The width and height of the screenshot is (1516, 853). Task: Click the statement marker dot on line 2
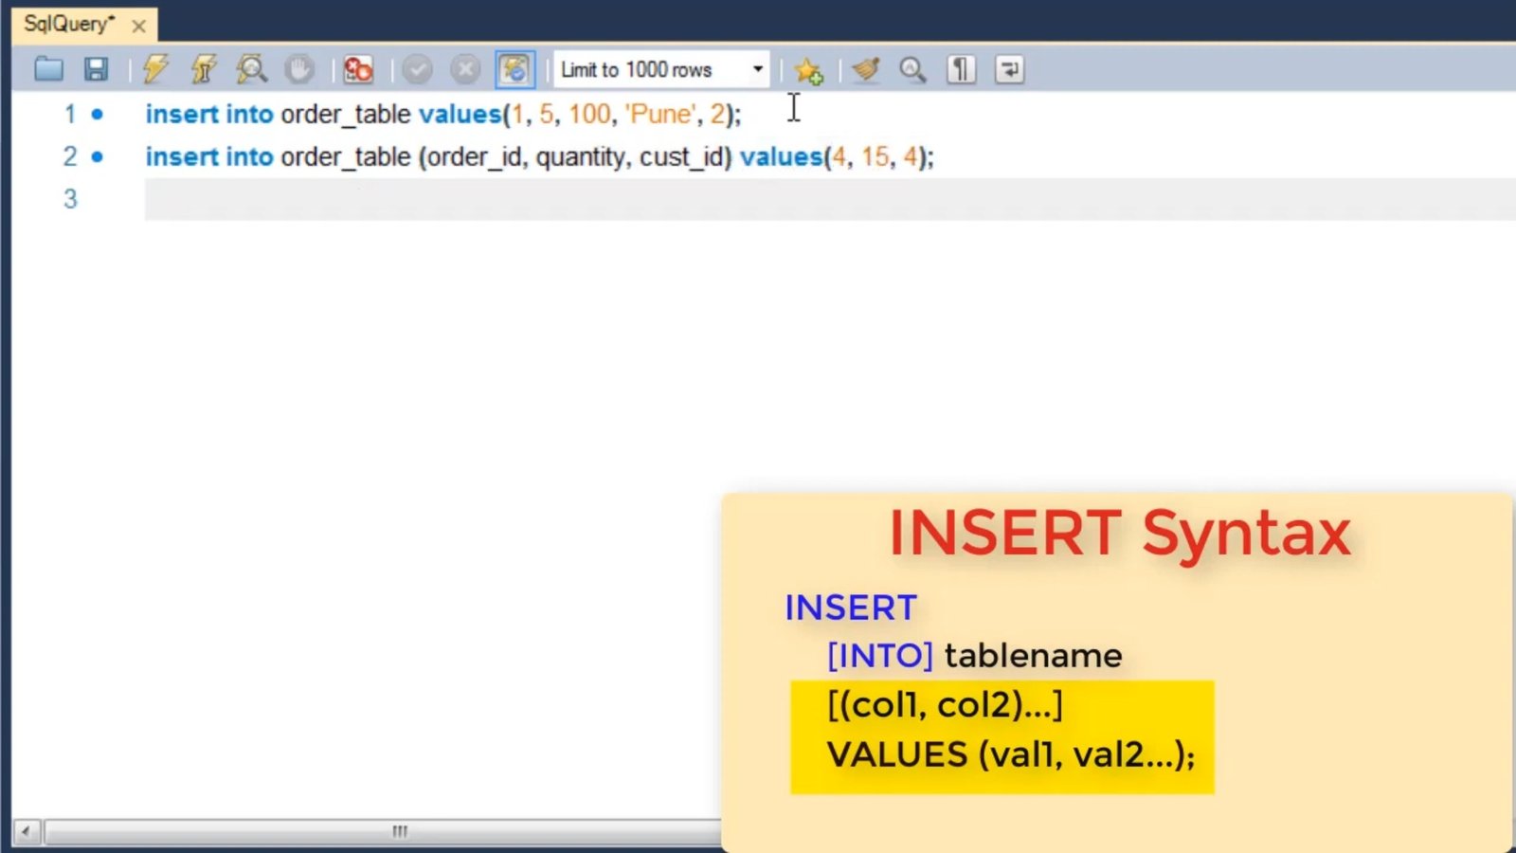pyautogui.click(x=97, y=156)
